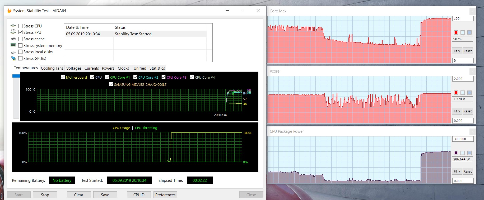Hide the SAMSUNG MZVLB512HAJQ-000L7 temperature line
Image resolution: width=484 pixels, height=200 pixels.
pos(111,84)
